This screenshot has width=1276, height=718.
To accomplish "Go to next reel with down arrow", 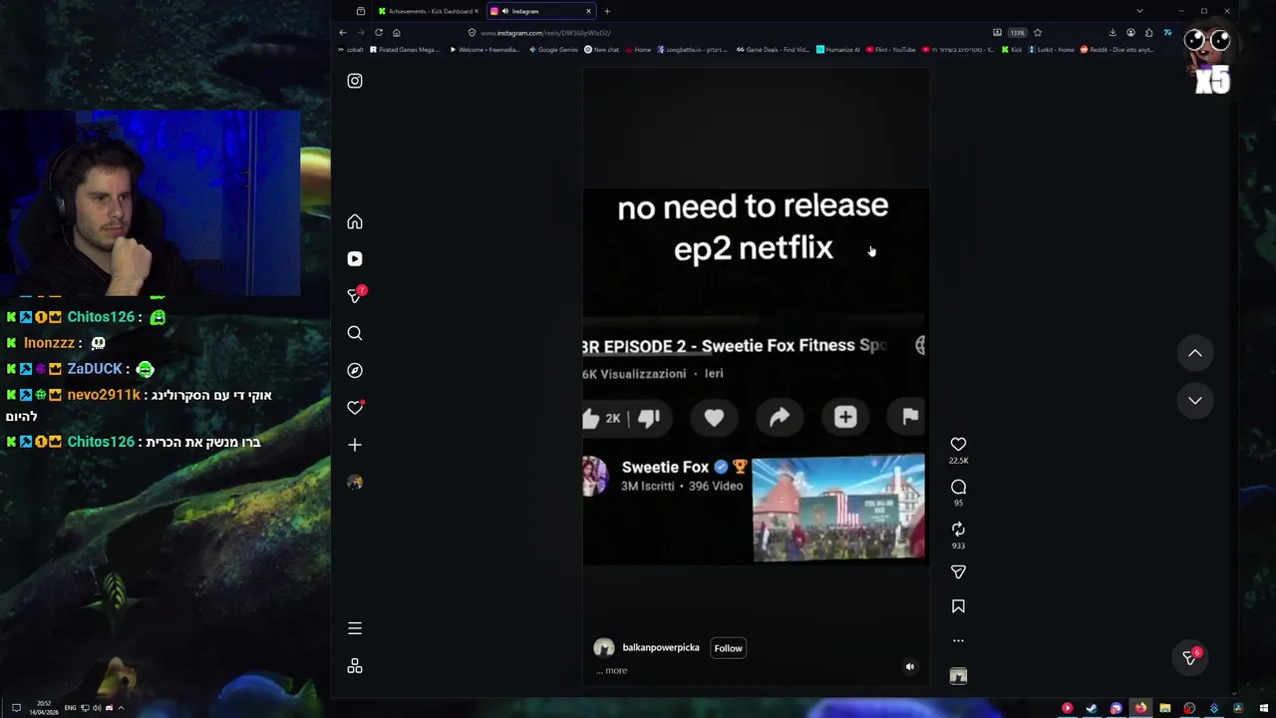I will click(1195, 400).
